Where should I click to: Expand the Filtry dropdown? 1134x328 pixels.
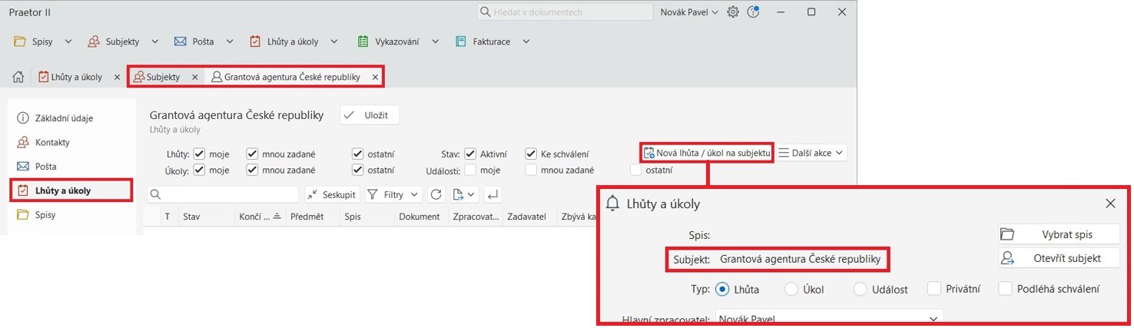393,194
